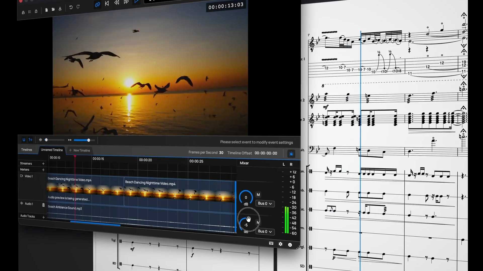
Task: Click the Video 1 camera icon
Action: (22, 176)
